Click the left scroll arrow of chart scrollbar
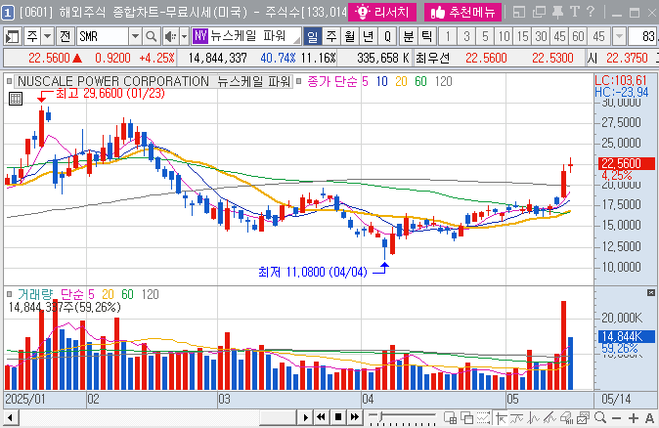 coord(11,418)
